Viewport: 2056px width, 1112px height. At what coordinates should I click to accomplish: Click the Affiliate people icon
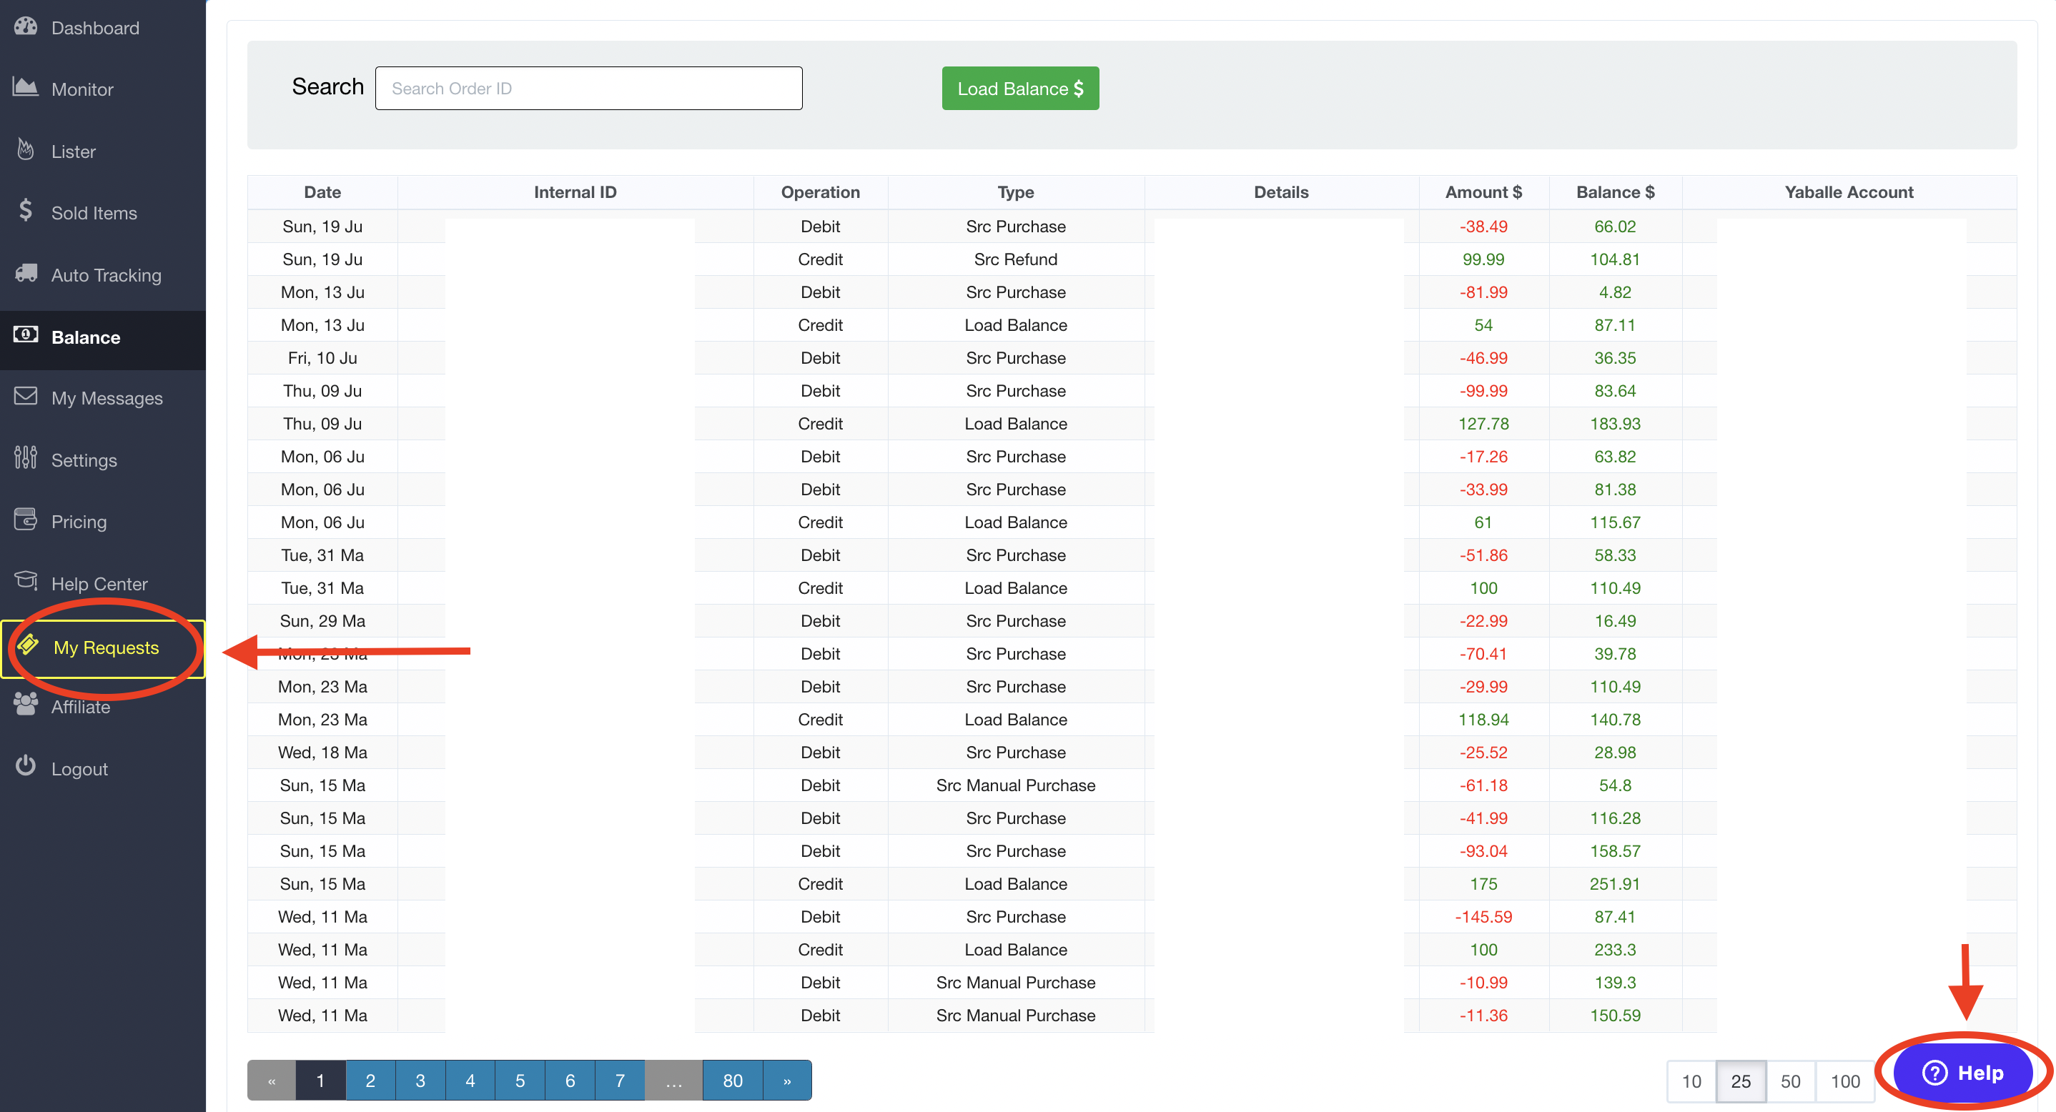coord(26,705)
